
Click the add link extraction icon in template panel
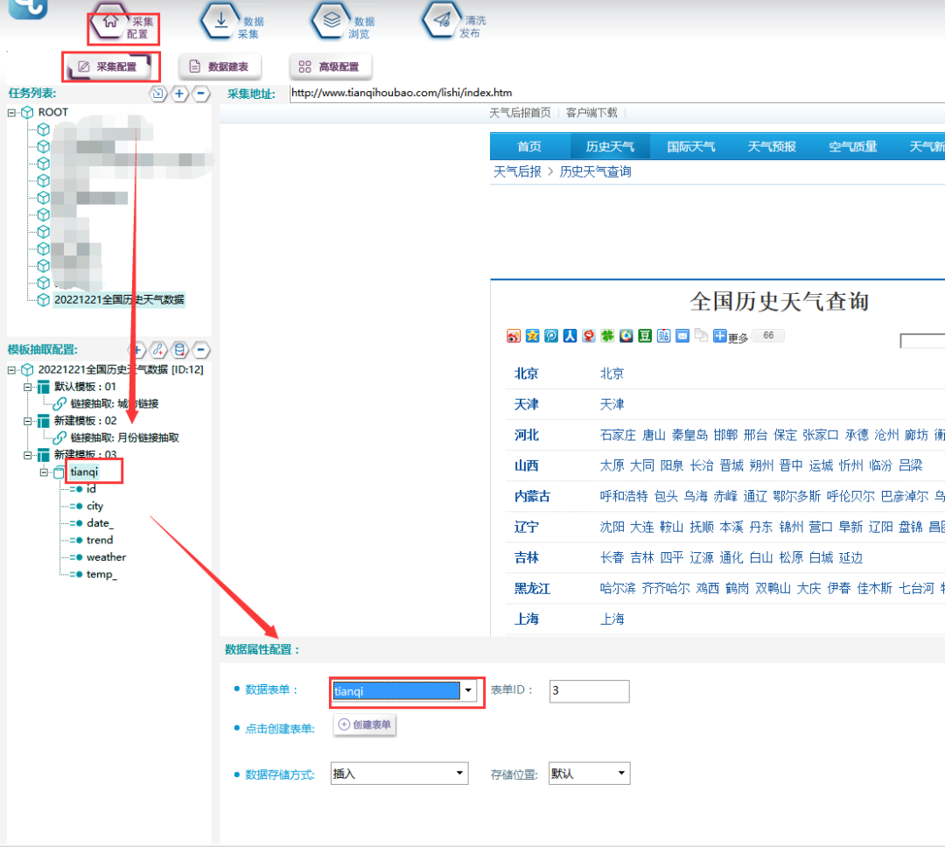[158, 350]
